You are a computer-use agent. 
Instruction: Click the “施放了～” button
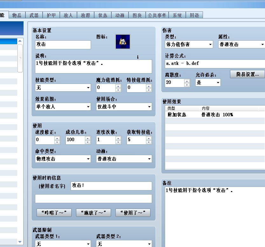pos(94,213)
